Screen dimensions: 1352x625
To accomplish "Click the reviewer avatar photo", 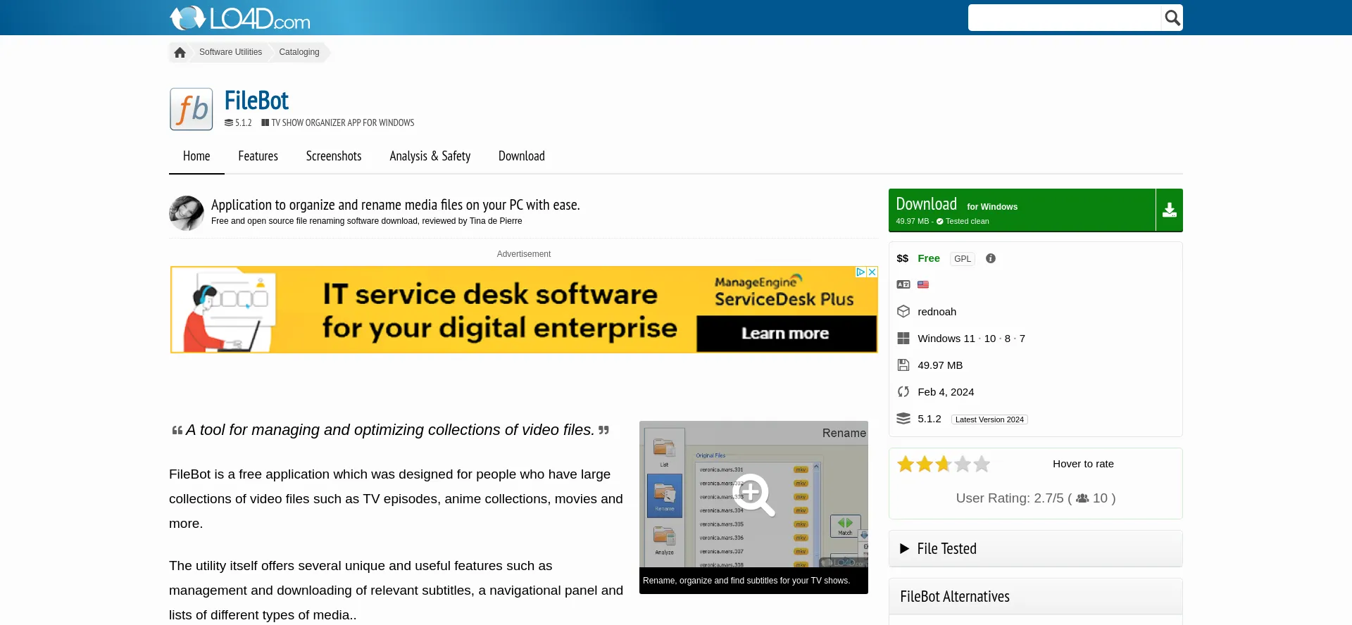I will pos(187,213).
